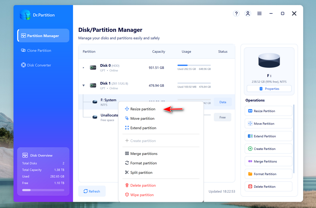Click the Refresh button
This screenshot has width=316, height=208.
click(x=92, y=191)
